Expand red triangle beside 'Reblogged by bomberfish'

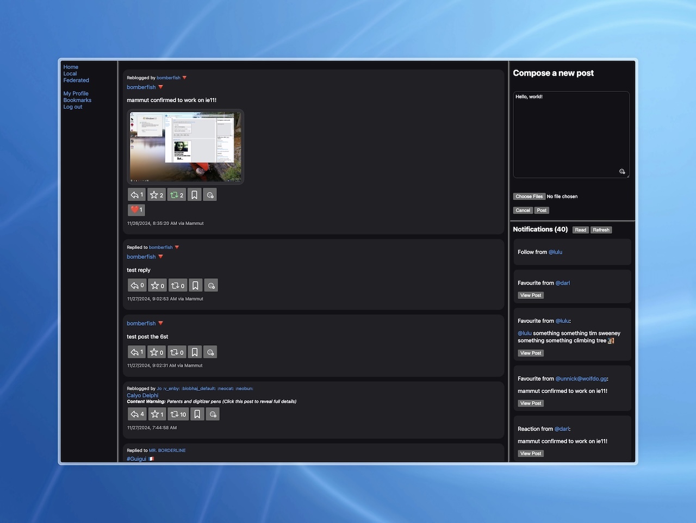pos(185,78)
